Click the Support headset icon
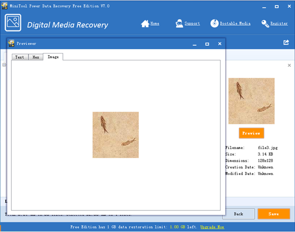Viewport: 295px width, 232px height. coord(179,24)
